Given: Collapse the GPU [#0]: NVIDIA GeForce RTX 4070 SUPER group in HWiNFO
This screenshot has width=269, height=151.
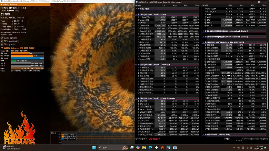Looking at the screenshot, I should pos(203,42).
